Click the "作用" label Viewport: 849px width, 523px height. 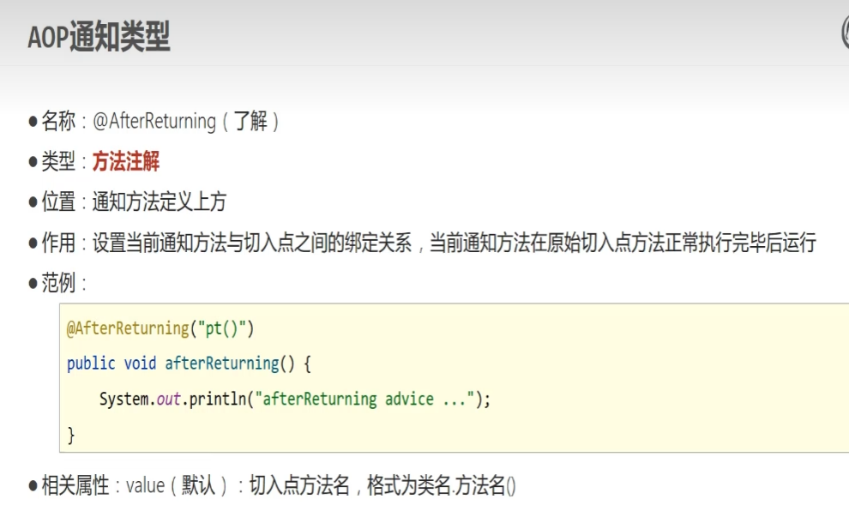pos(58,243)
